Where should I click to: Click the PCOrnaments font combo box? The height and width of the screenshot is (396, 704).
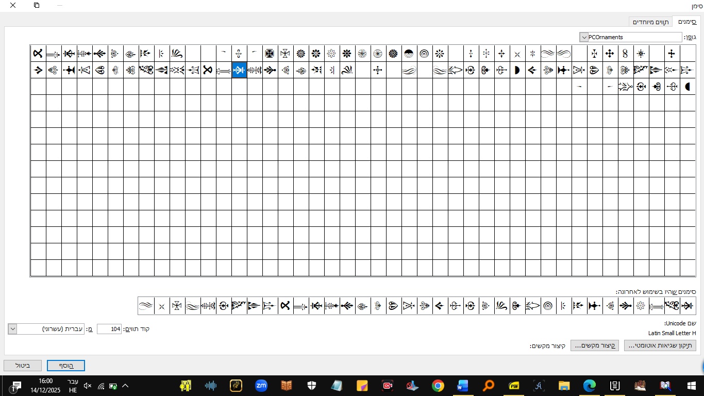point(634,37)
